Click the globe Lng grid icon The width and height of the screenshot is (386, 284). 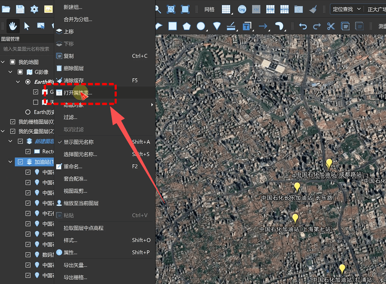point(242,9)
